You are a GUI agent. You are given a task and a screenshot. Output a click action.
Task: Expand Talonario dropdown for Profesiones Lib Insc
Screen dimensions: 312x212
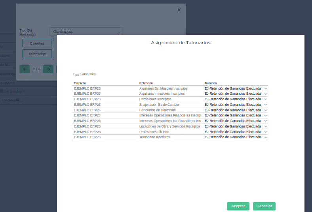(x=266, y=132)
